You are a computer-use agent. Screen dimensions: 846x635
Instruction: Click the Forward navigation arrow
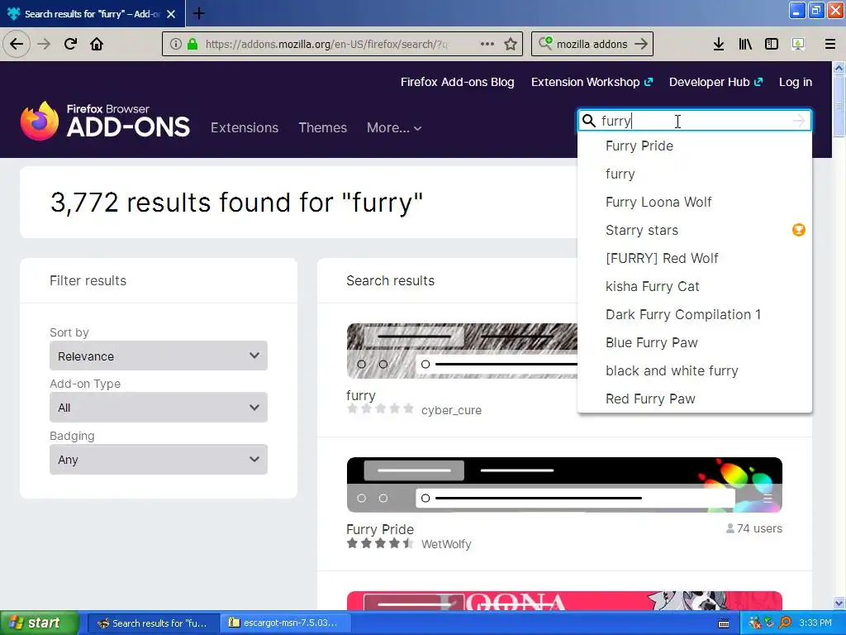[44, 44]
